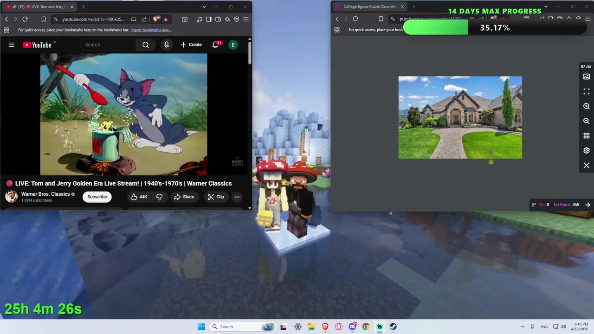Zoom in on the jigsaw puzzle
Image resolution: width=594 pixels, height=334 pixels.
pos(587,106)
